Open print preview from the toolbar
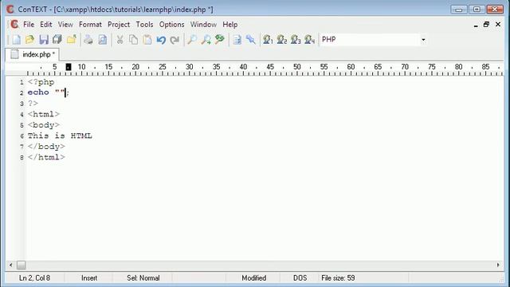This screenshot has height=287, width=510. pyautogui.click(x=103, y=40)
